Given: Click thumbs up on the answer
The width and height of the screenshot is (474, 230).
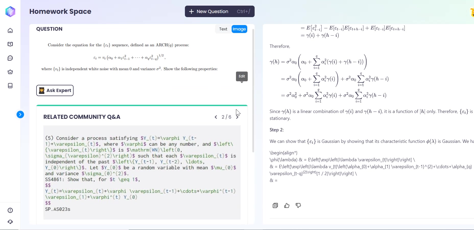Looking at the screenshot, I should click(287, 205).
